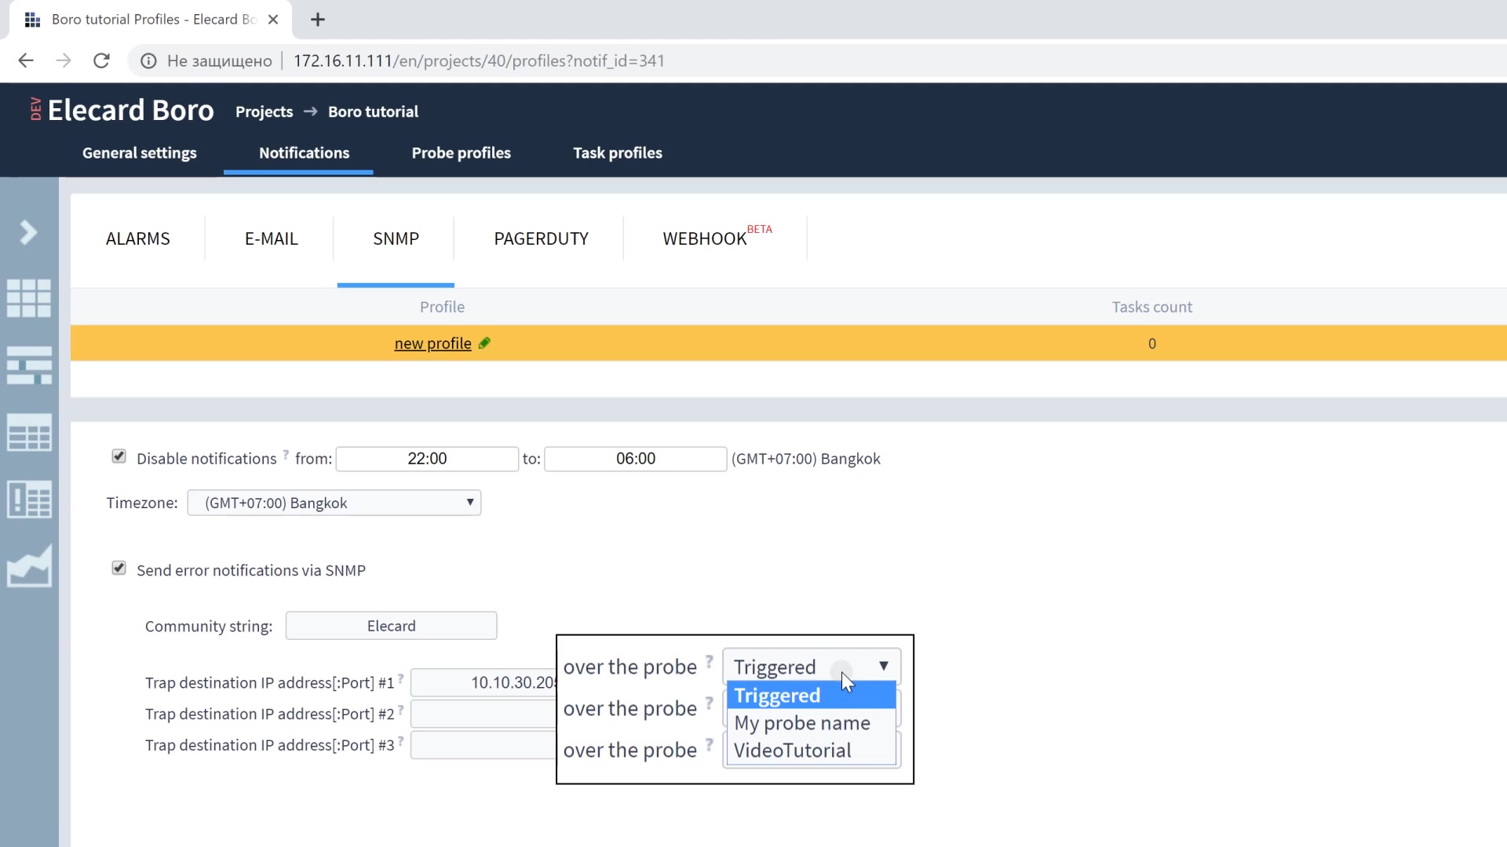This screenshot has height=847, width=1507.
Task: Click the expand sidebar arrow icon
Action: tap(29, 231)
